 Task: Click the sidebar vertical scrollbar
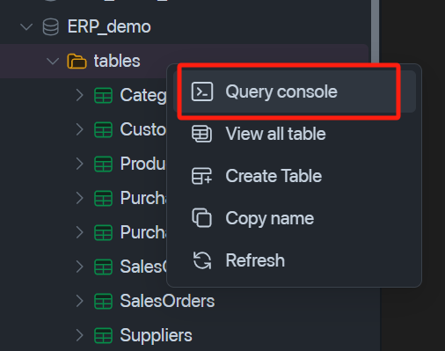(x=375, y=33)
